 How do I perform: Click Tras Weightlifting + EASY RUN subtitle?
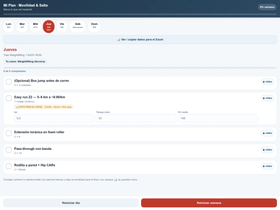click(x=22, y=55)
